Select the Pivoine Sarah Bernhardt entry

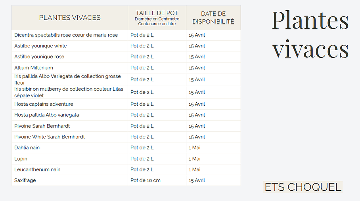click(x=42, y=126)
